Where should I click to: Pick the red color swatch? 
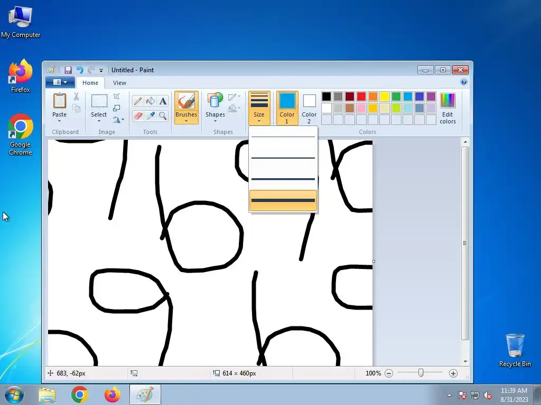tap(361, 97)
